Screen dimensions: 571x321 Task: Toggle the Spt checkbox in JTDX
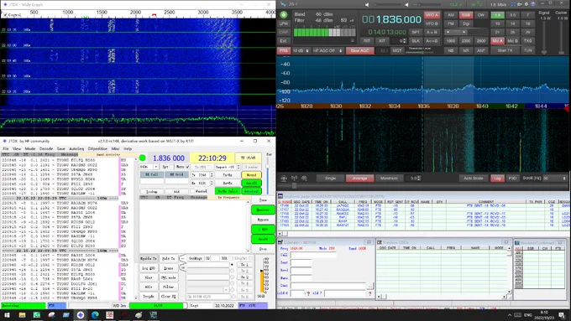(170, 167)
